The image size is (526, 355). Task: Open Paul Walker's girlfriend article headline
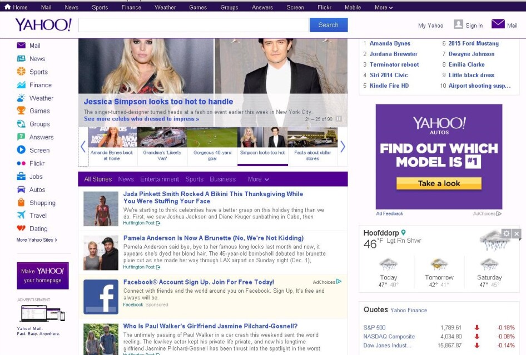(x=210, y=326)
